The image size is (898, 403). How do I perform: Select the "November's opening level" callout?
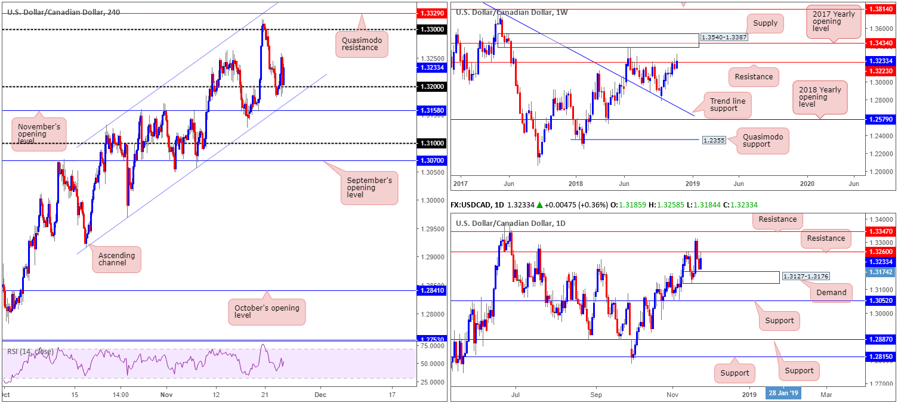39,133
